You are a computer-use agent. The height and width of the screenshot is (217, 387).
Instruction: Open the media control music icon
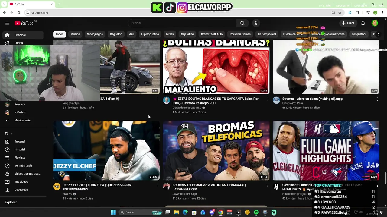pos(368,13)
